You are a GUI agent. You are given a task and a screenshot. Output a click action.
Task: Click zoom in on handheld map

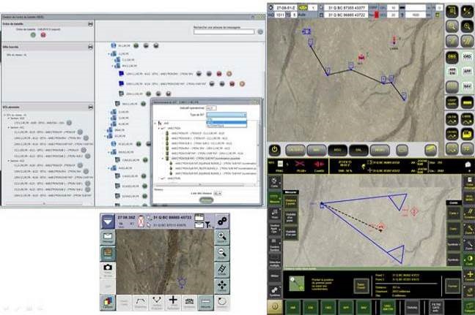(222, 236)
